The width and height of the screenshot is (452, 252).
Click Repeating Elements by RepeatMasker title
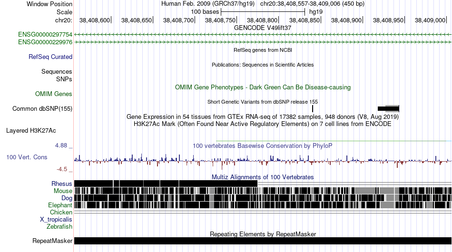pos(263,234)
